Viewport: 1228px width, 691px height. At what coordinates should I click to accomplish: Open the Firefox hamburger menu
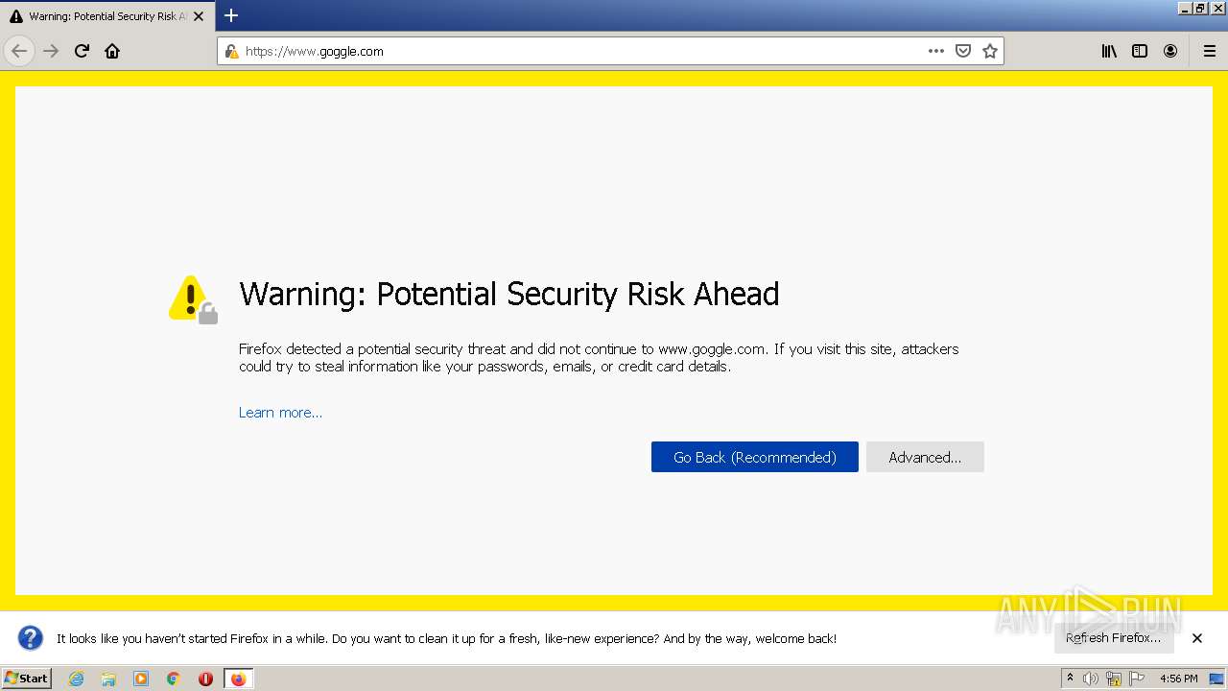coord(1210,51)
